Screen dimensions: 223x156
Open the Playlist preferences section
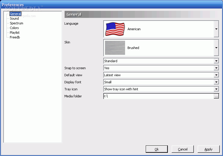15,33
